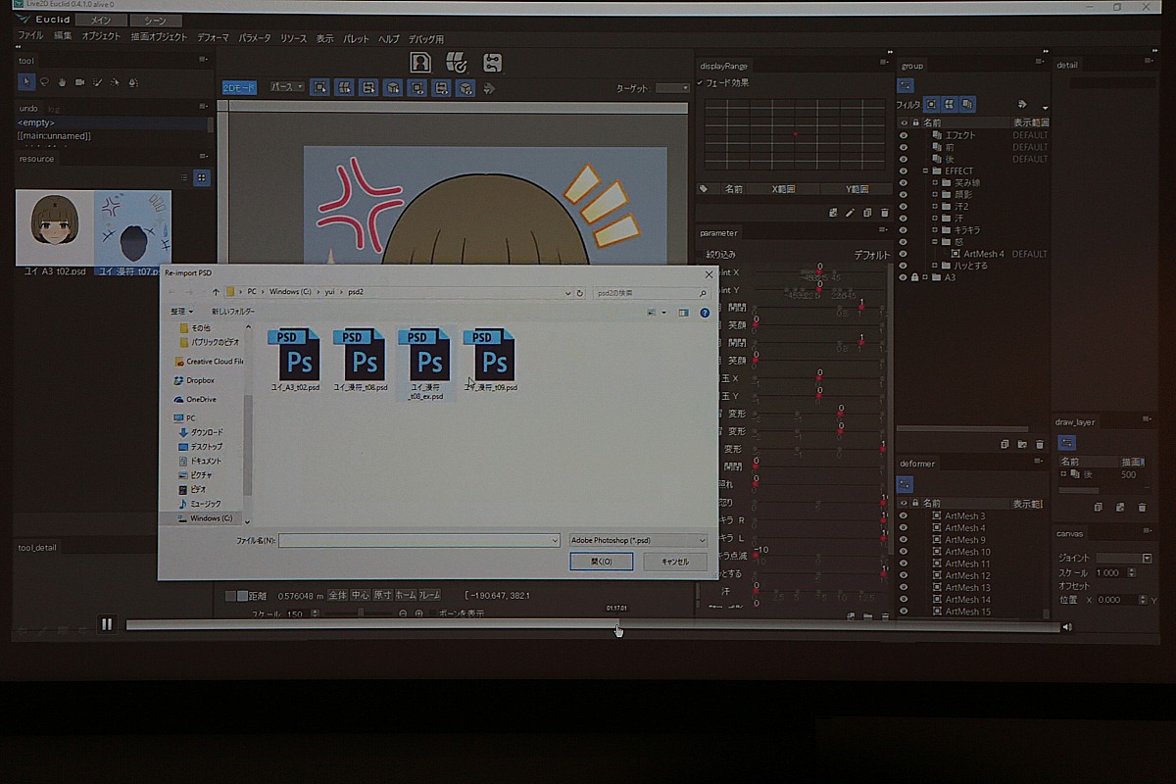
Task: Hide the EFFECT group with its eye icon
Action: click(x=903, y=171)
